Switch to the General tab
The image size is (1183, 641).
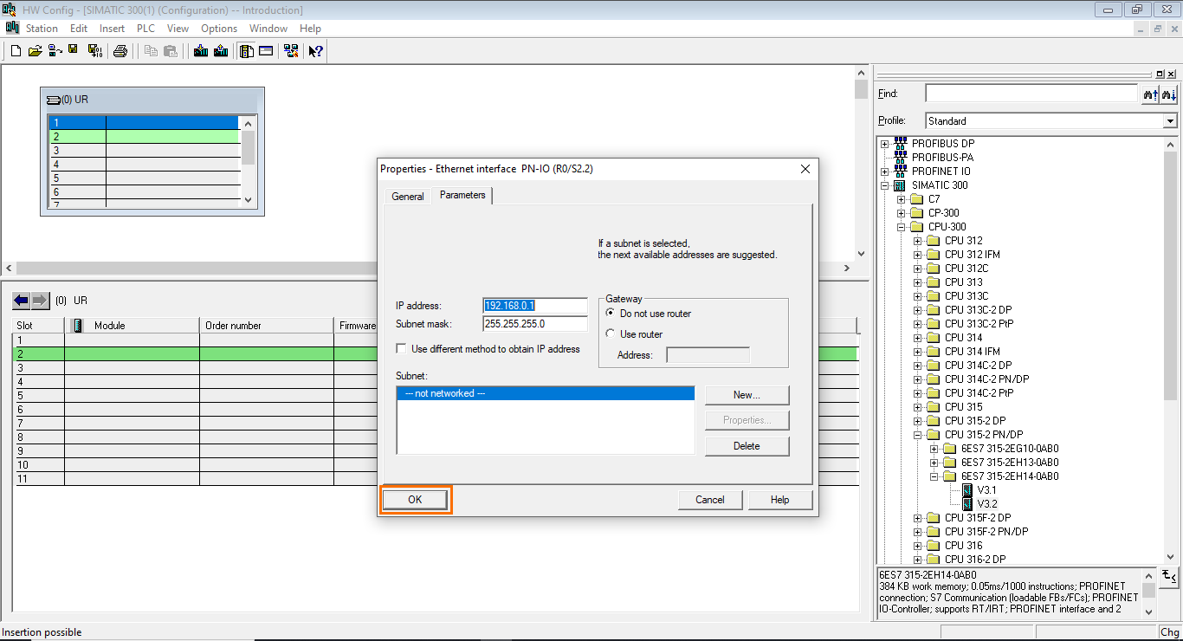coord(408,197)
